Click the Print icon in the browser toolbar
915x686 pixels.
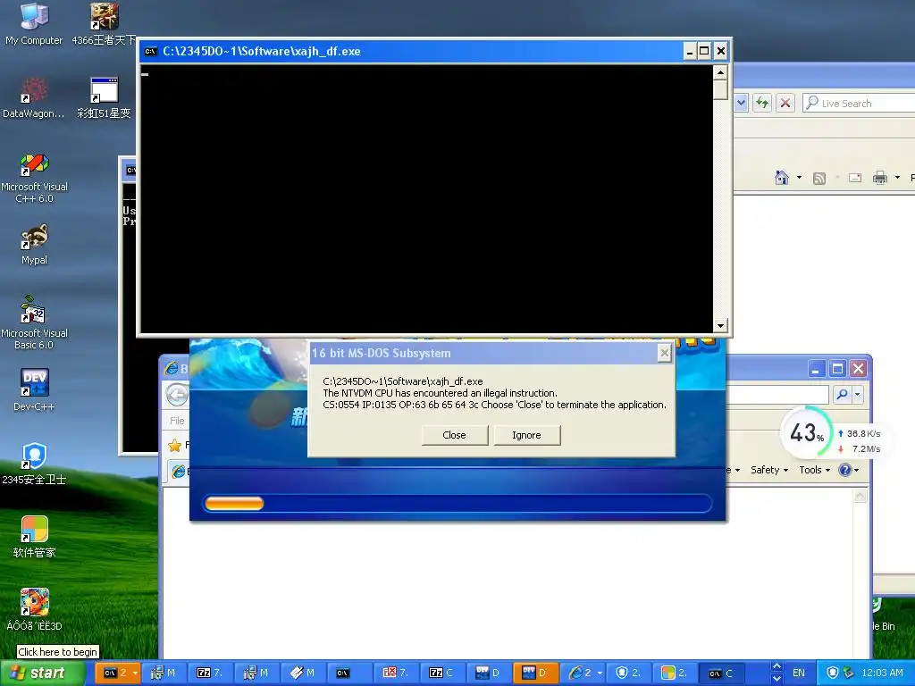[x=880, y=178]
